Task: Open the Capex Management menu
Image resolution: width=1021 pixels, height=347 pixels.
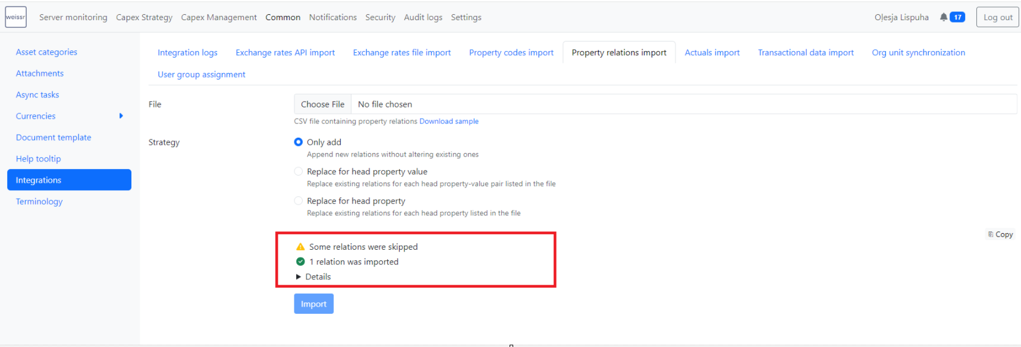Action: click(219, 17)
